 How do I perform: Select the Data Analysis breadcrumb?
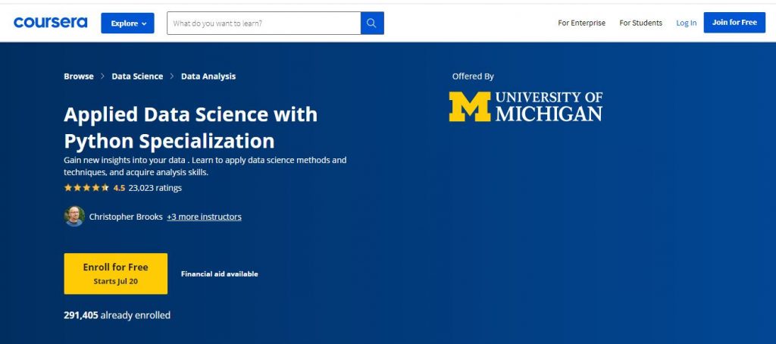coord(208,77)
